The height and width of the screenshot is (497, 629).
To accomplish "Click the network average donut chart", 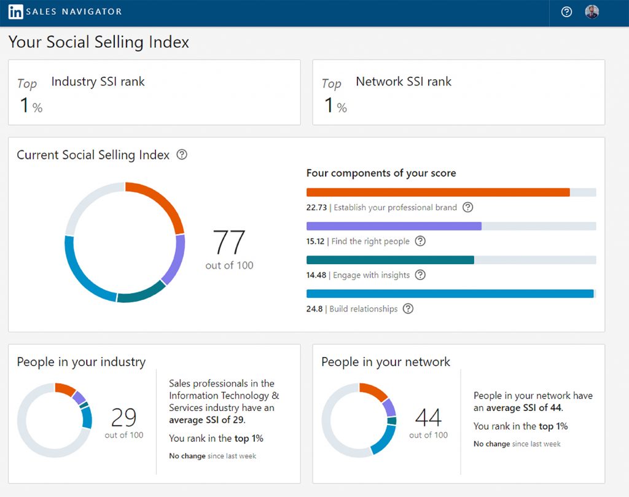I will tap(359, 420).
